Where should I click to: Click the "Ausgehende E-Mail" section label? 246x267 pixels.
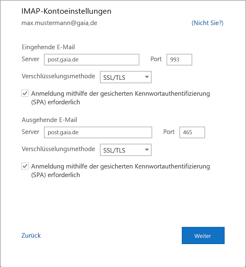49,120
